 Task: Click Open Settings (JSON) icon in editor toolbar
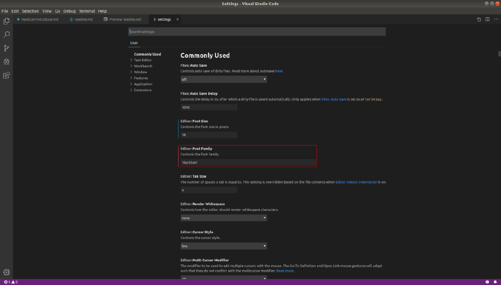pyautogui.click(x=479, y=19)
